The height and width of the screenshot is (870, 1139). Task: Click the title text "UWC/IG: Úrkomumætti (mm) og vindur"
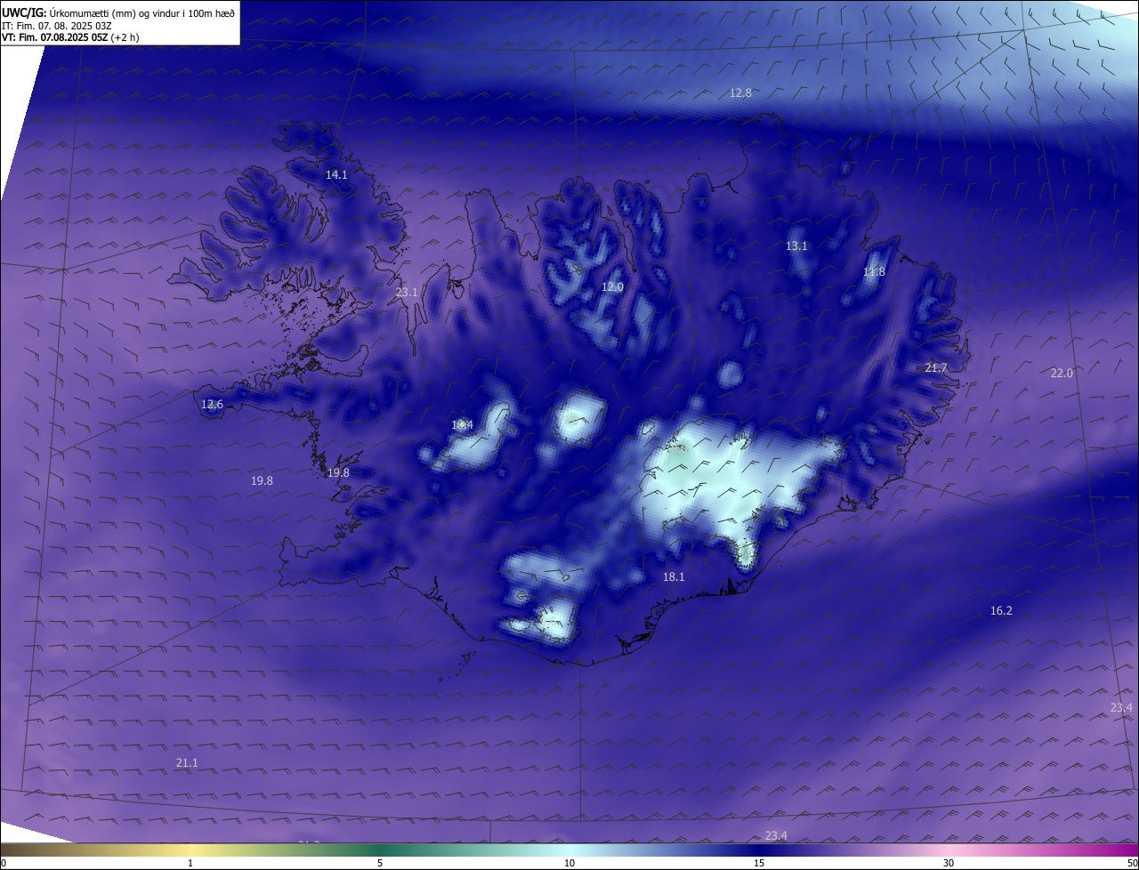91,12
